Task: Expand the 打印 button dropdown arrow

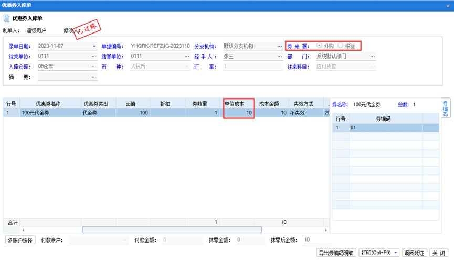Action: (x=396, y=253)
